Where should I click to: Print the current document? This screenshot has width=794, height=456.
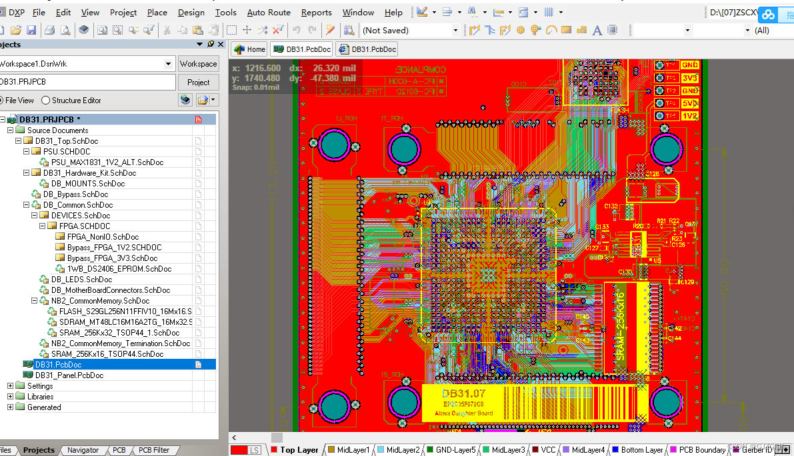point(49,31)
